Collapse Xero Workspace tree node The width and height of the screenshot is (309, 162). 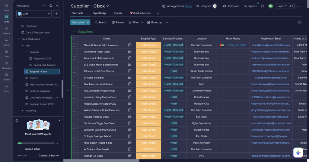(19, 39)
